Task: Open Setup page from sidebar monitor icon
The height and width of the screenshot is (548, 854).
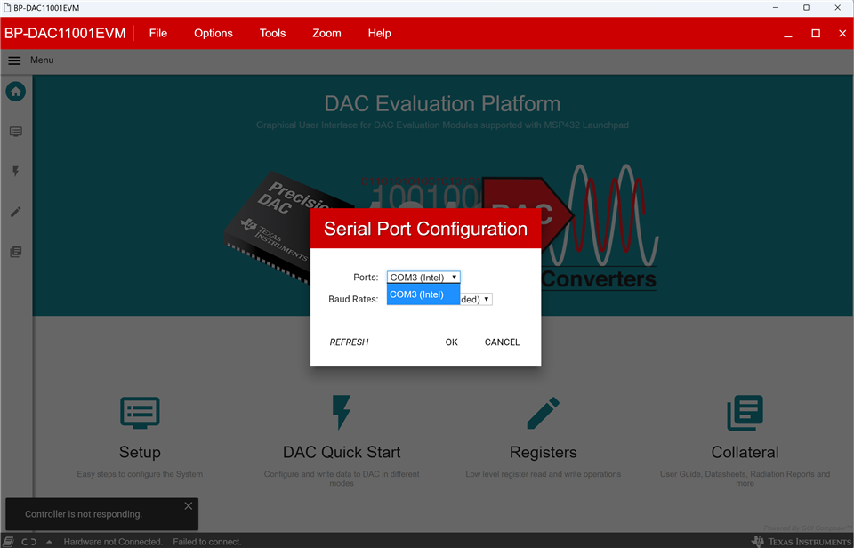Action: (x=16, y=132)
